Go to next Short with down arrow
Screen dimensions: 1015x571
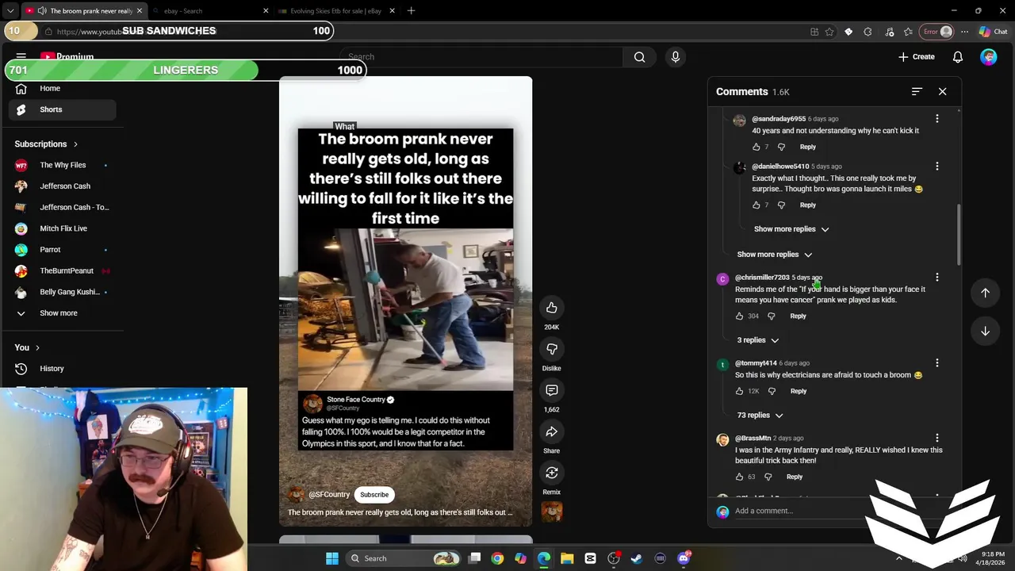point(985,331)
